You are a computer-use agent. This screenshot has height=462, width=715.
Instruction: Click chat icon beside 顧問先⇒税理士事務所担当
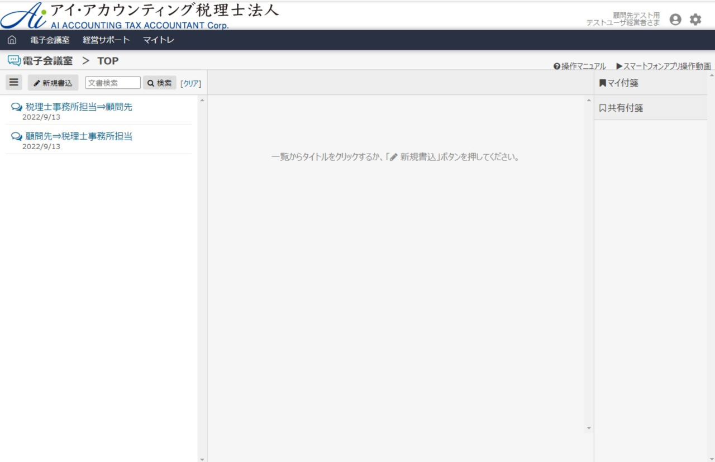click(17, 136)
